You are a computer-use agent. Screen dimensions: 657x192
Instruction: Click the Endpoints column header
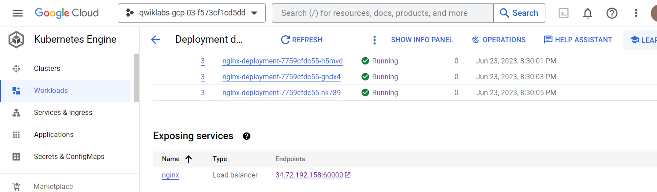pyautogui.click(x=290, y=159)
